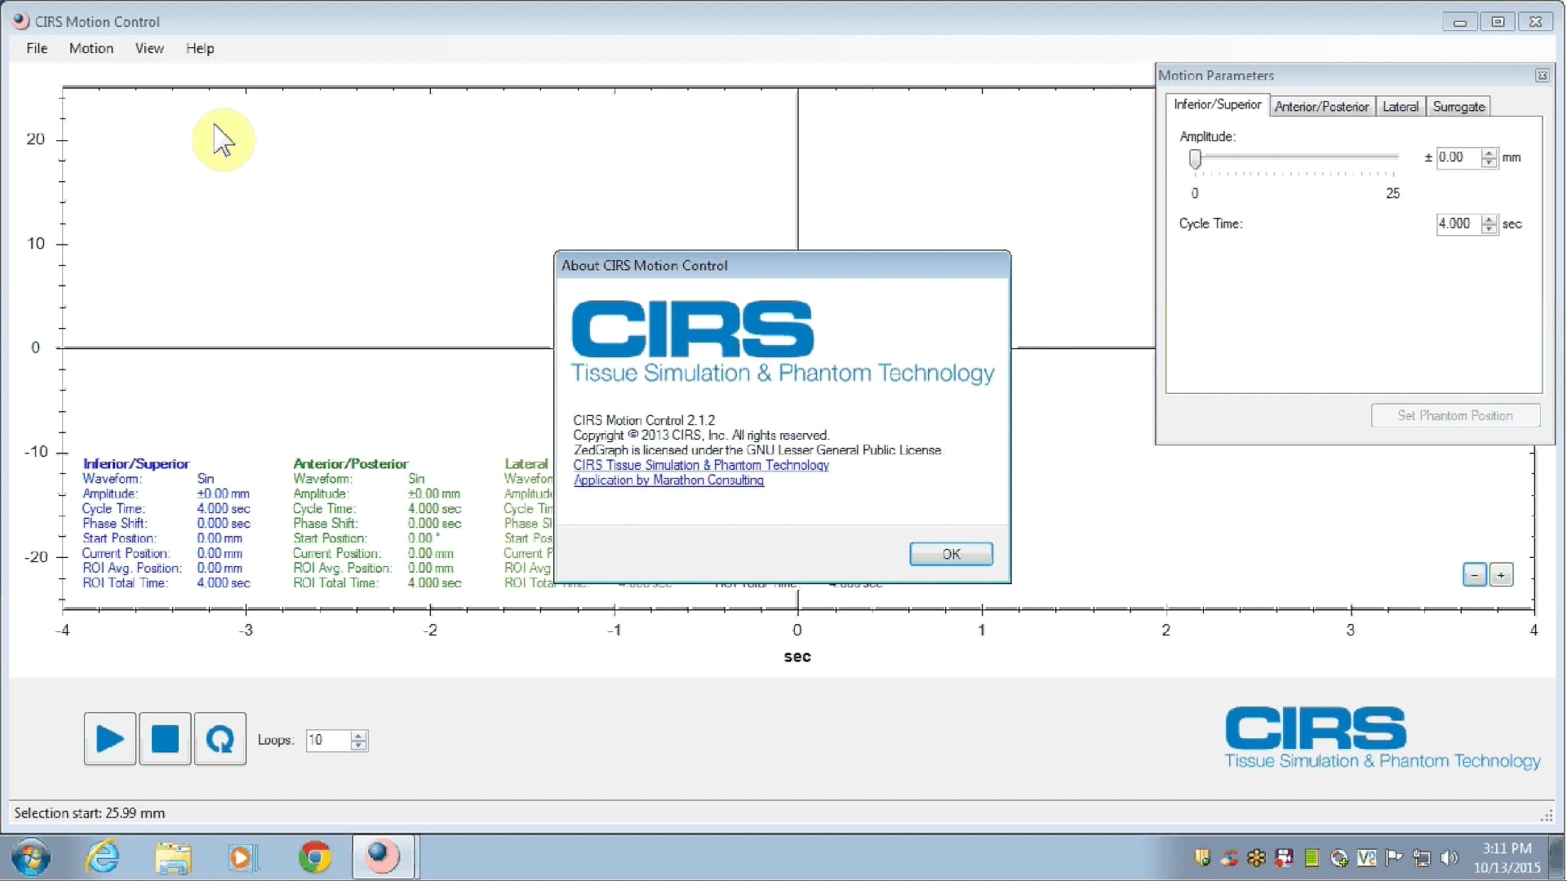Open Windows Media Player from the taskbar

pyautogui.click(x=242, y=857)
